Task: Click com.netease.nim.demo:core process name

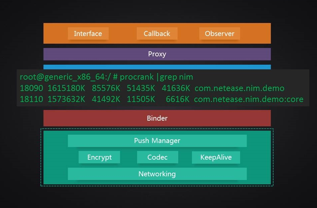Action: pyautogui.click(x=249, y=99)
